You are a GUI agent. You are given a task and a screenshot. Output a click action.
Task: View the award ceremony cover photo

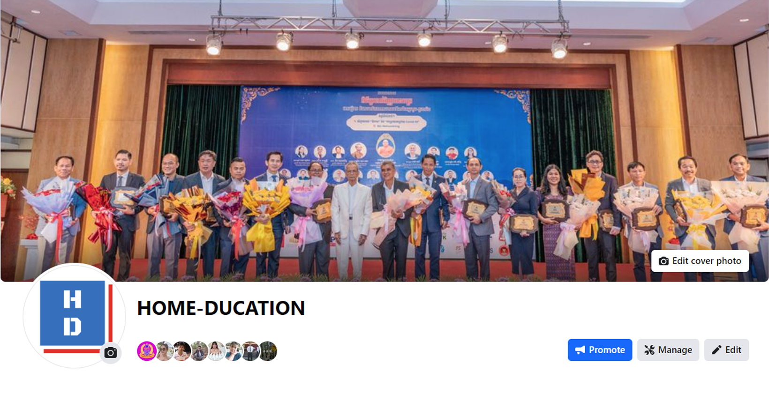(x=384, y=141)
